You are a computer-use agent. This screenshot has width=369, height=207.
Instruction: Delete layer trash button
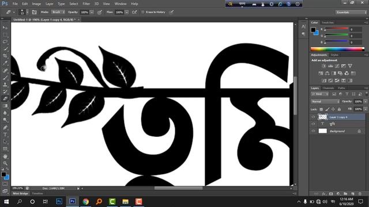coord(360,194)
